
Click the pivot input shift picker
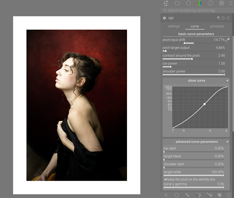(x=228, y=40)
